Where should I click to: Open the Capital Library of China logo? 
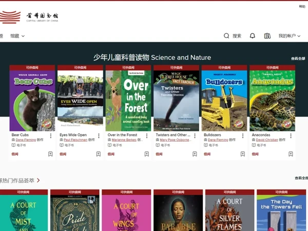(29, 17)
